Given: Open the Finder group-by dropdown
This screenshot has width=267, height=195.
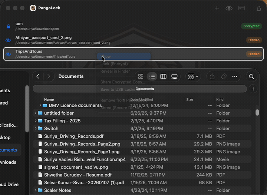Looking at the screenshot, I should coord(193,77).
